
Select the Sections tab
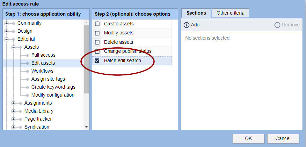pyautogui.click(x=196, y=13)
